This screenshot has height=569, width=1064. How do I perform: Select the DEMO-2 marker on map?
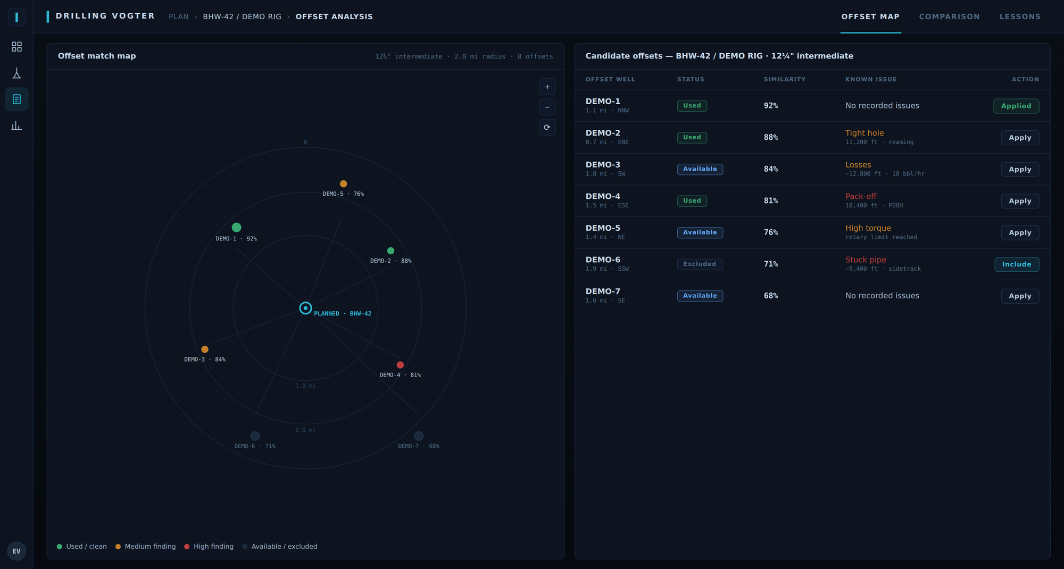(390, 250)
